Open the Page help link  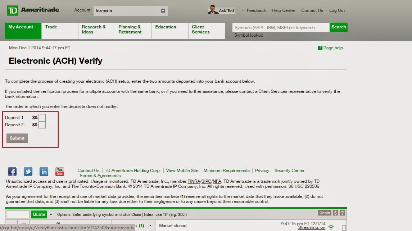point(333,48)
